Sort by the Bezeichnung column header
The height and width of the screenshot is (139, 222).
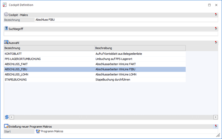point(49,48)
